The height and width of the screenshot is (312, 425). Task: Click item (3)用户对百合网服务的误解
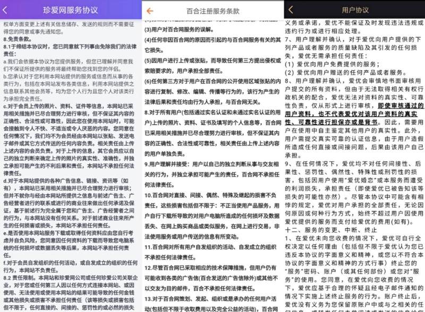point(179,30)
